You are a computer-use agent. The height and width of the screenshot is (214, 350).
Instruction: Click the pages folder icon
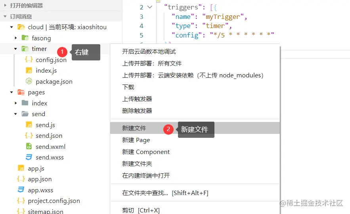(x=21, y=92)
